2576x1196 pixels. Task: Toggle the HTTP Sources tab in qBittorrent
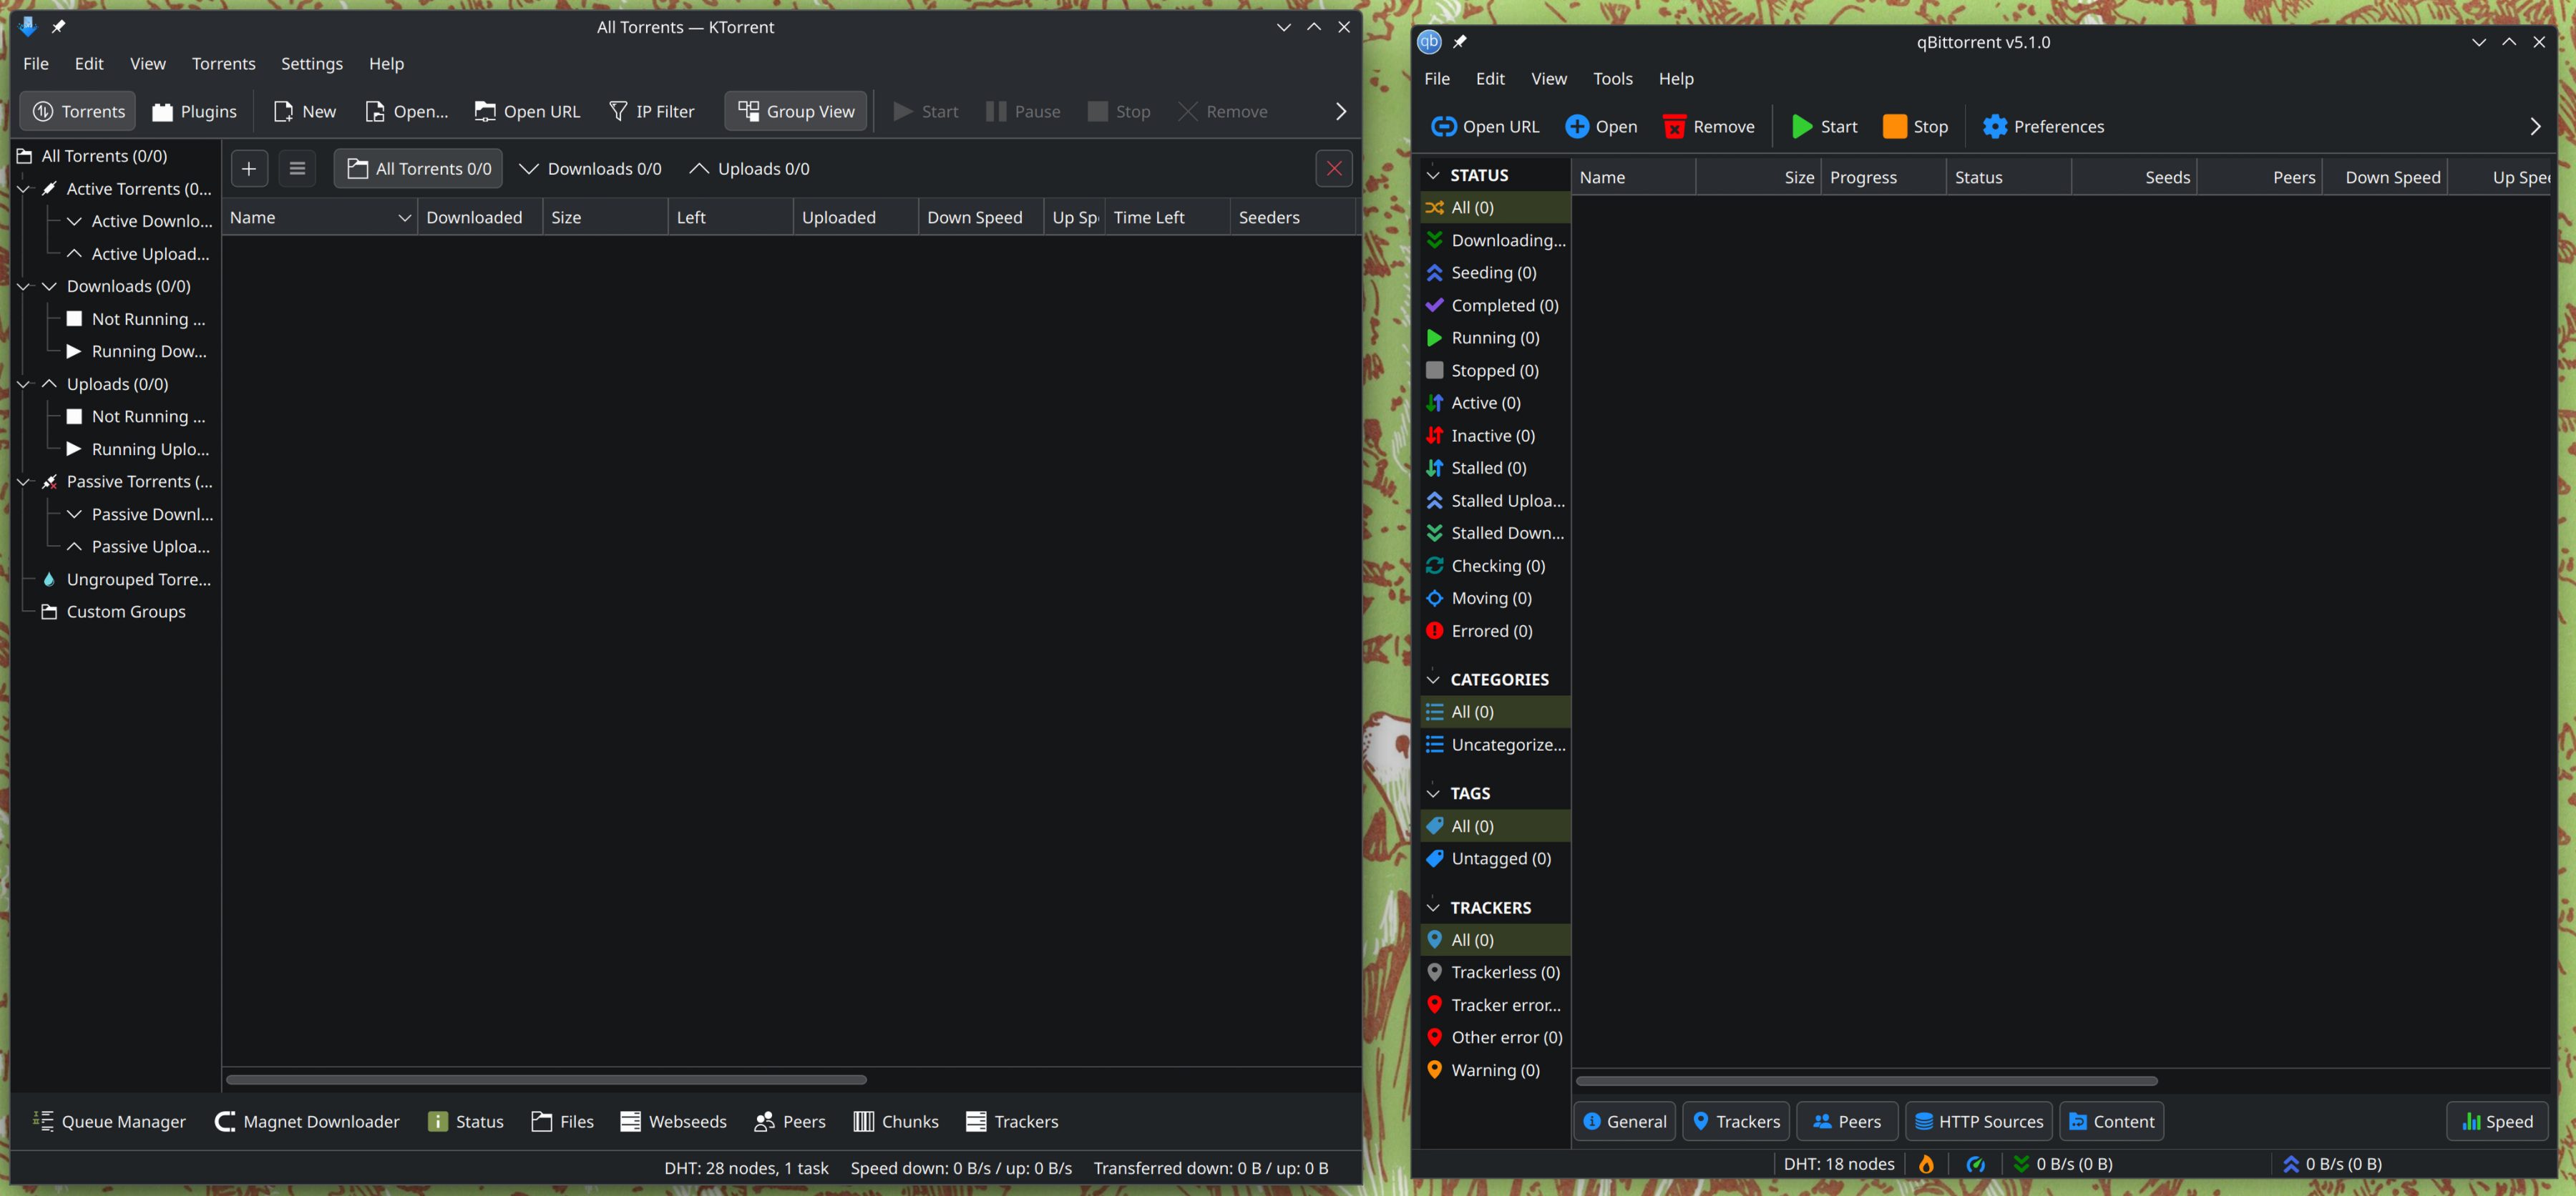click(1978, 1121)
